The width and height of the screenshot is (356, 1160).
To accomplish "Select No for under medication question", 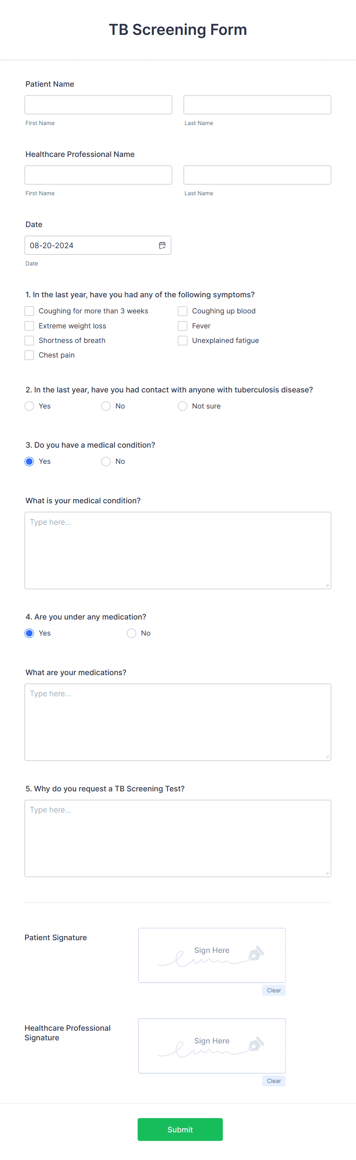I will point(131,633).
